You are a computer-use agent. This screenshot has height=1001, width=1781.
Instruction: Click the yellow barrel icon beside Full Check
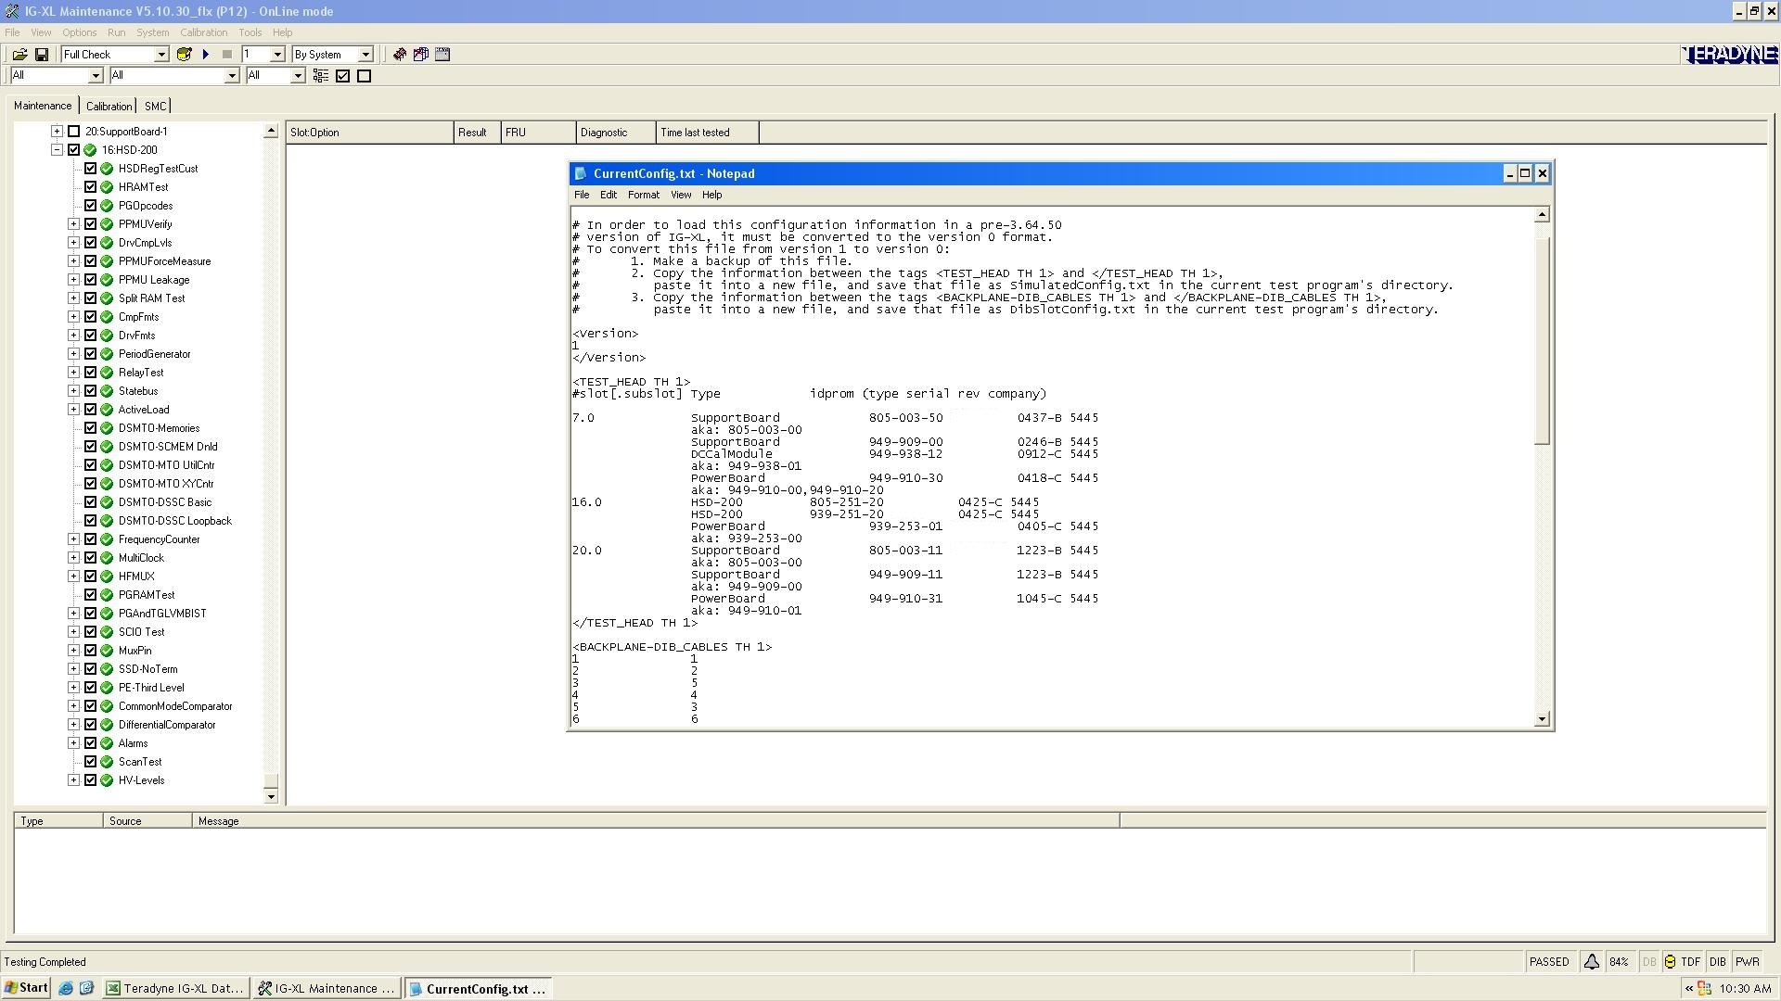184,55
